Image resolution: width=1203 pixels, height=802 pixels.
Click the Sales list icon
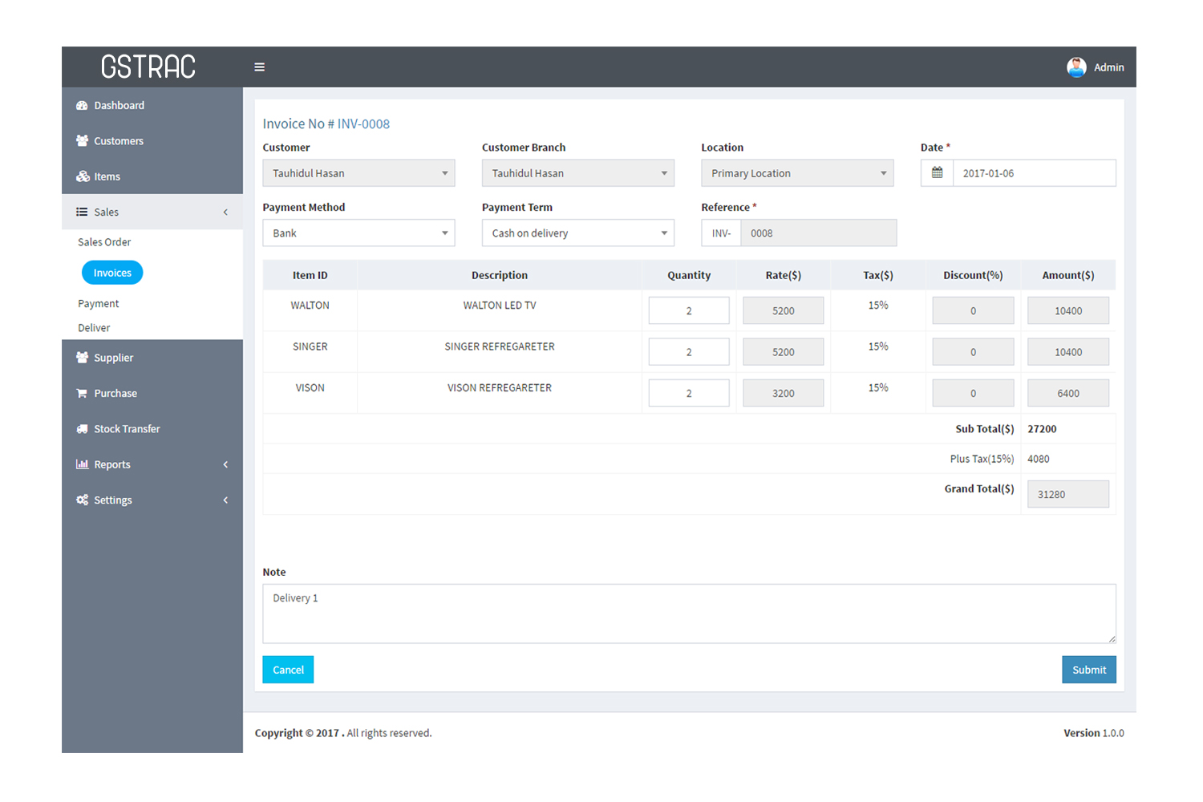[x=82, y=212]
